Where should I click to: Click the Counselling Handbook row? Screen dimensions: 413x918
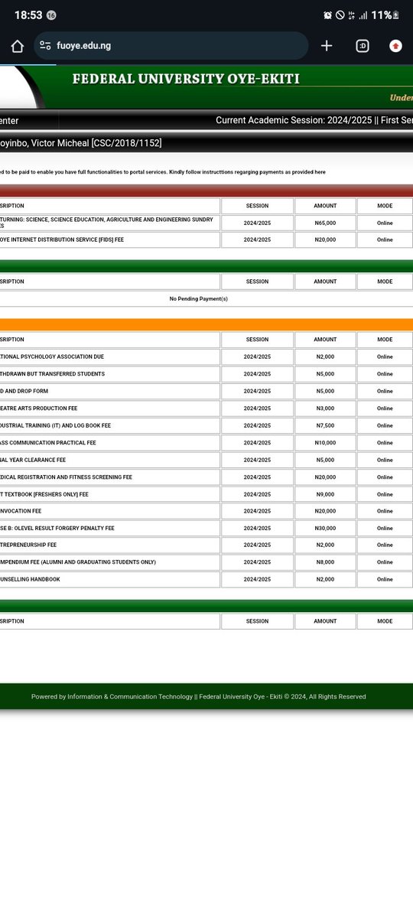pos(206,579)
